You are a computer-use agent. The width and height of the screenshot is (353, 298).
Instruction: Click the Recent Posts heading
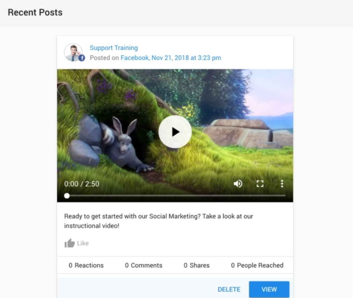[x=35, y=12]
